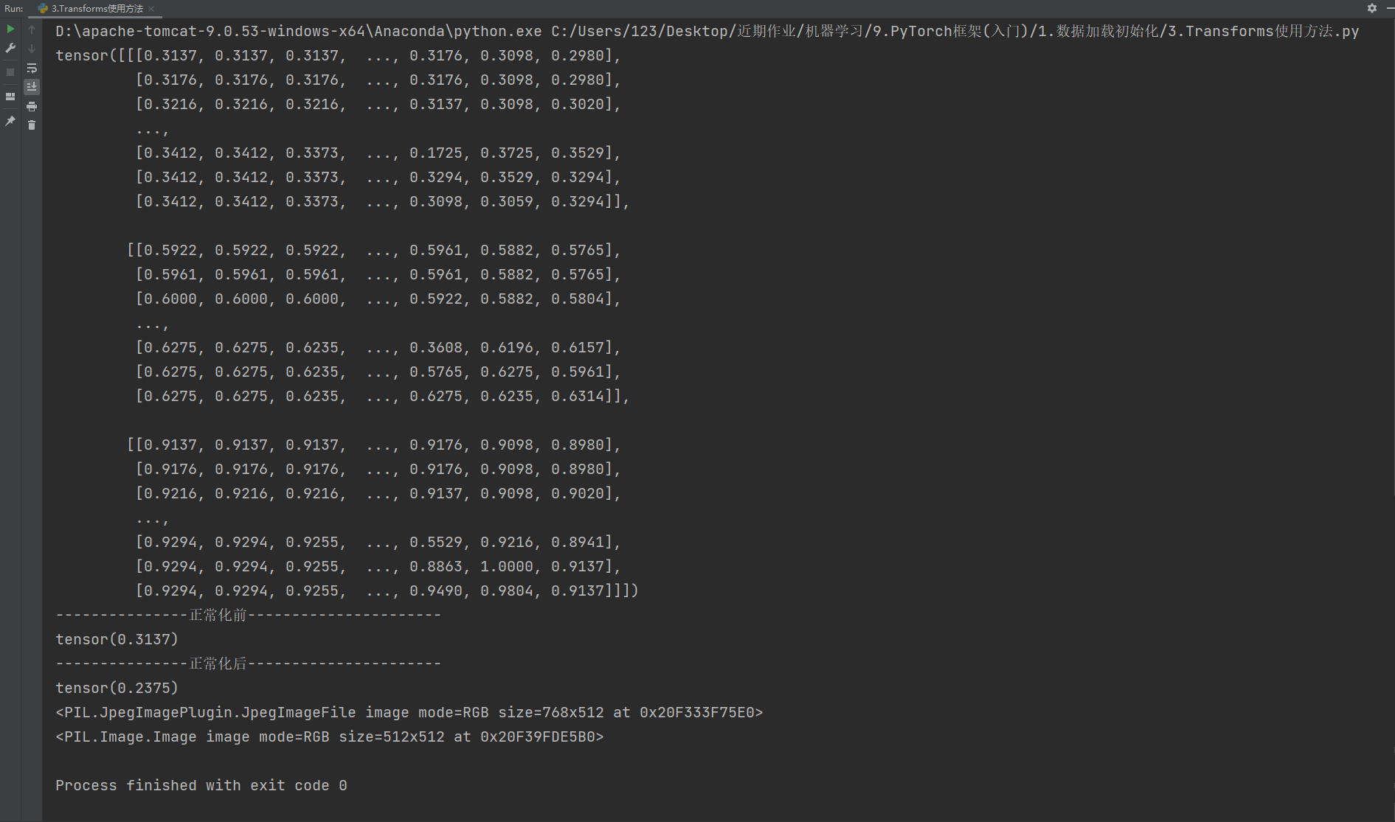Click 'Process finished with exit code 0'
Screen dimensions: 1395x822
201,785
